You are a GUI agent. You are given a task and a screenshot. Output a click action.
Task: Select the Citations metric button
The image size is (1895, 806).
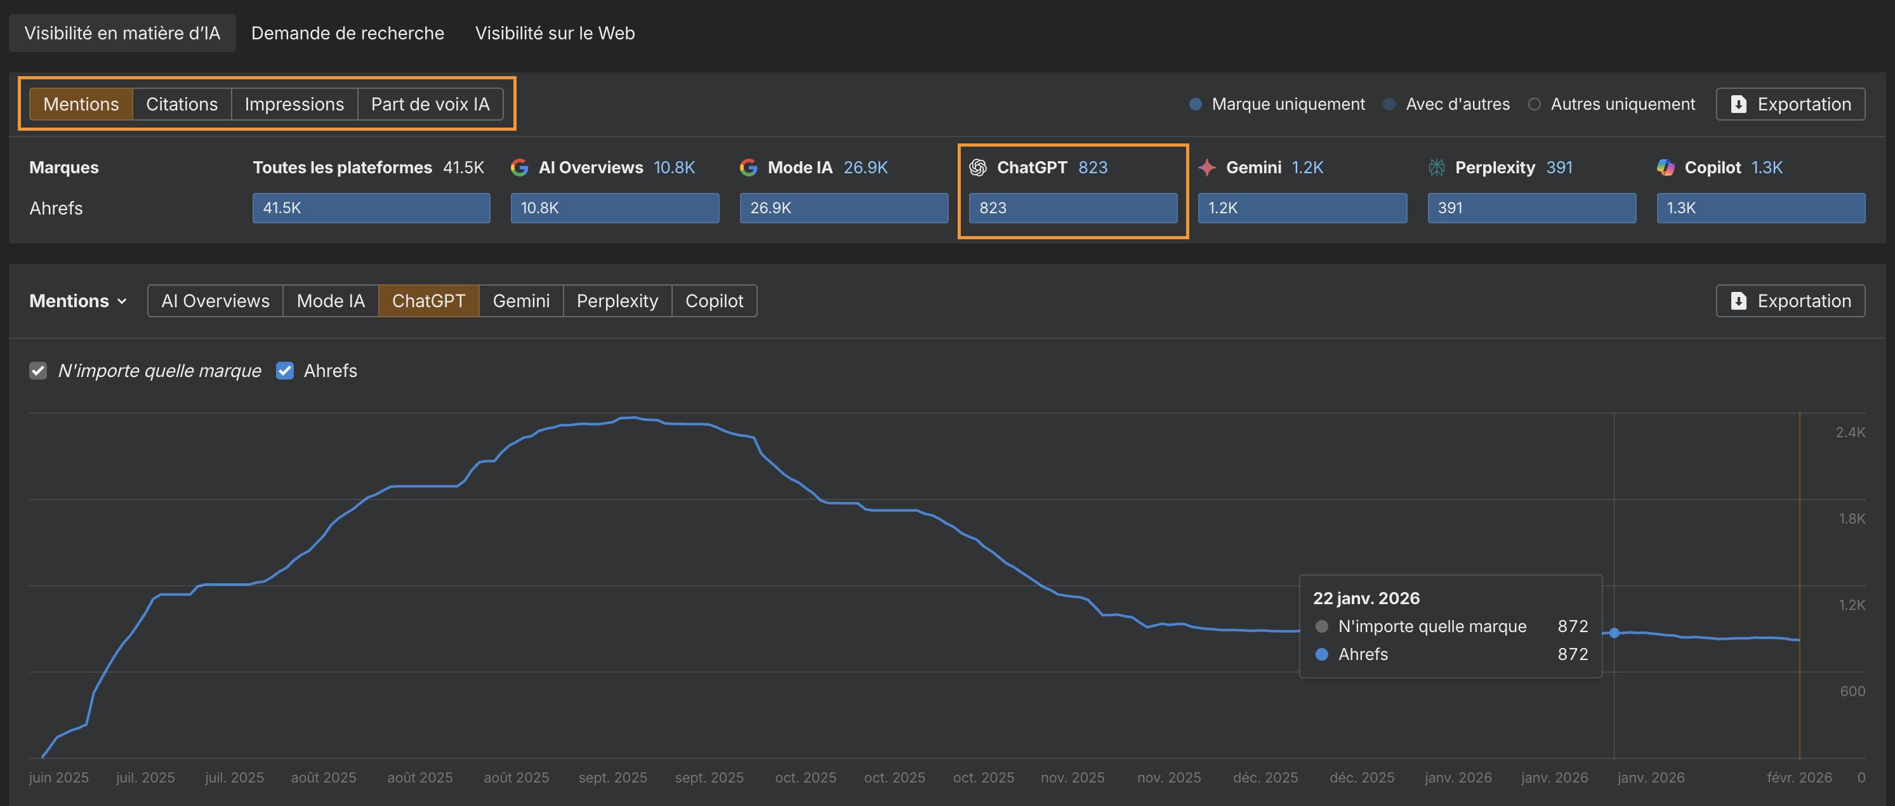(x=182, y=105)
